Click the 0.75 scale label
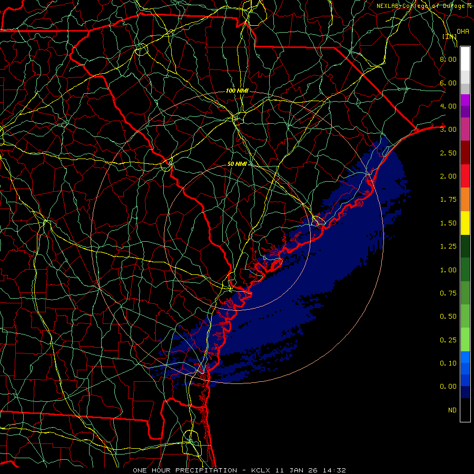The height and width of the screenshot is (474, 474). [448, 293]
